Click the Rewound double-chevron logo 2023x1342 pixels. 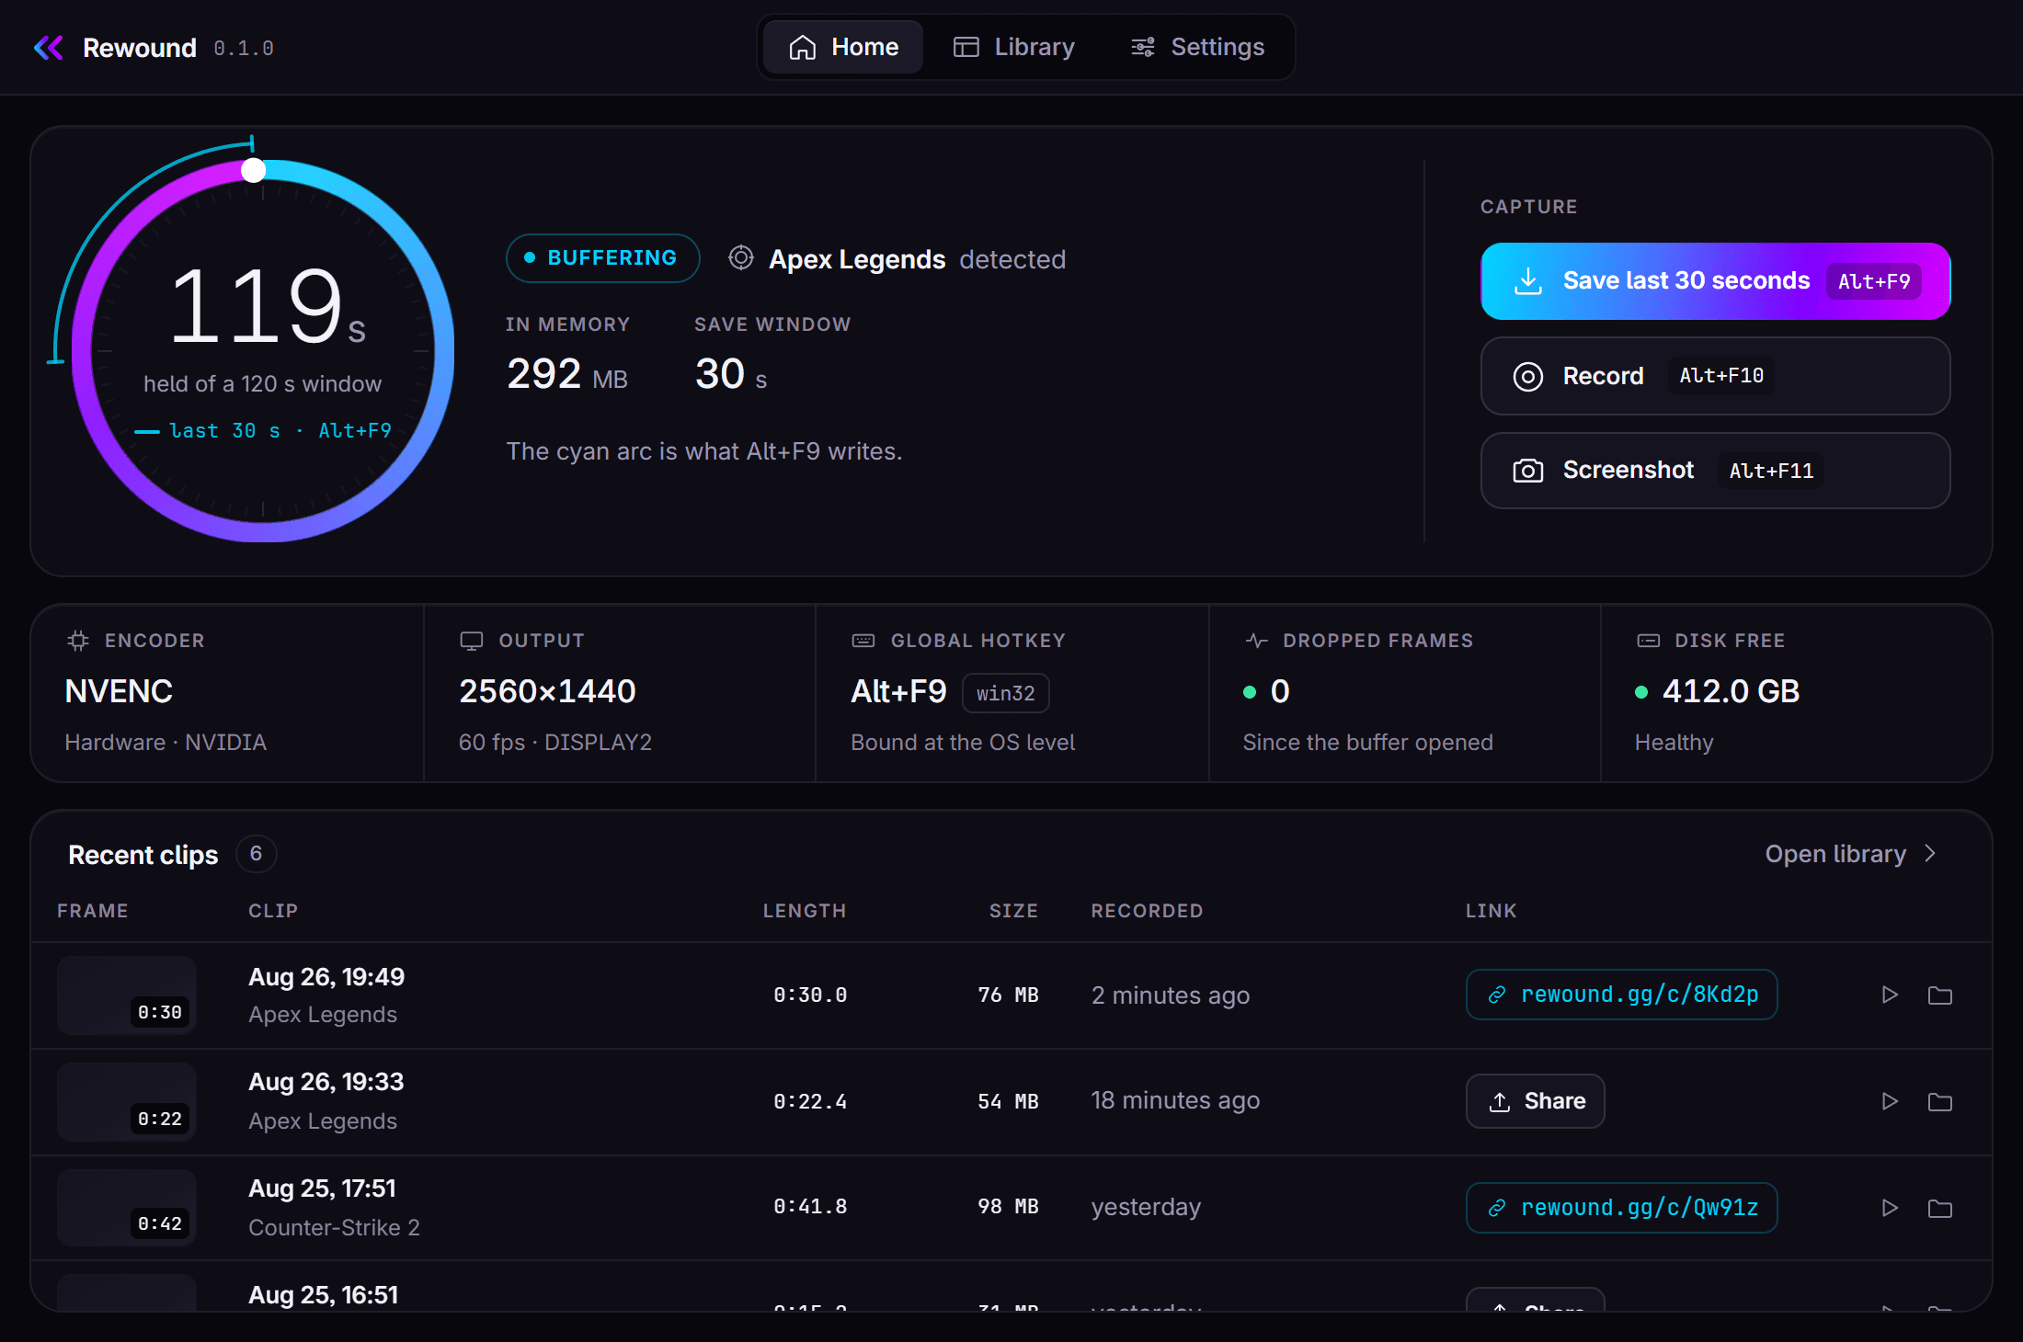tap(49, 48)
